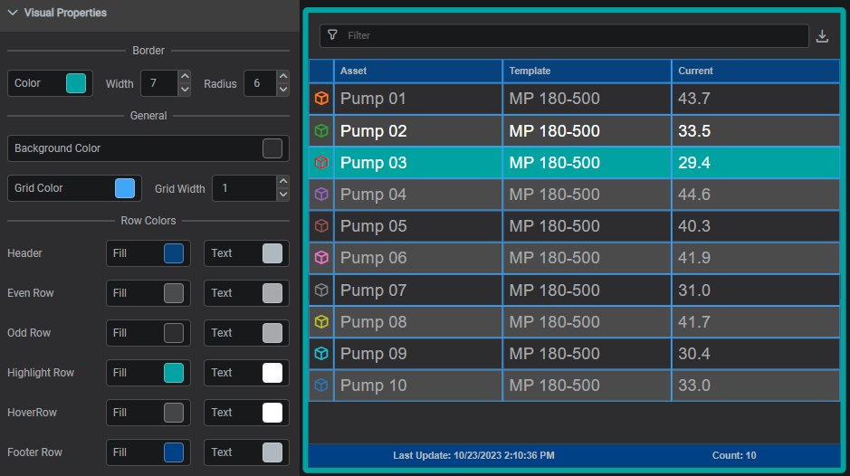This screenshot has width=850, height=476.
Task: Change the Odd Row Text color
Action: [x=272, y=333]
